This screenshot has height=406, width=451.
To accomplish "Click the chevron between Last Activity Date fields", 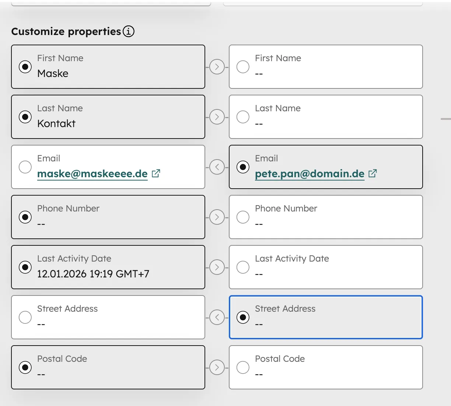I will (217, 267).
